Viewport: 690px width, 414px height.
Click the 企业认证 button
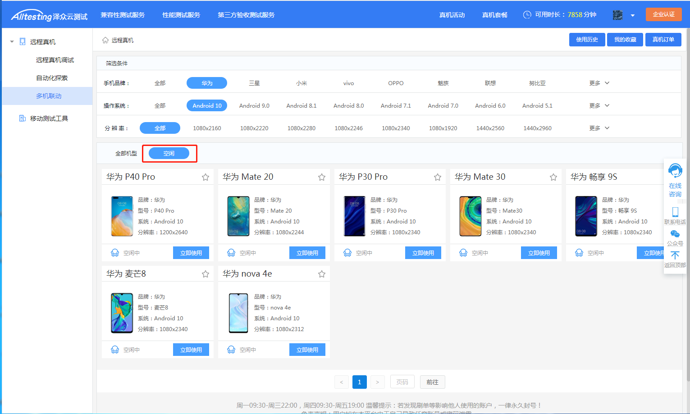click(664, 14)
